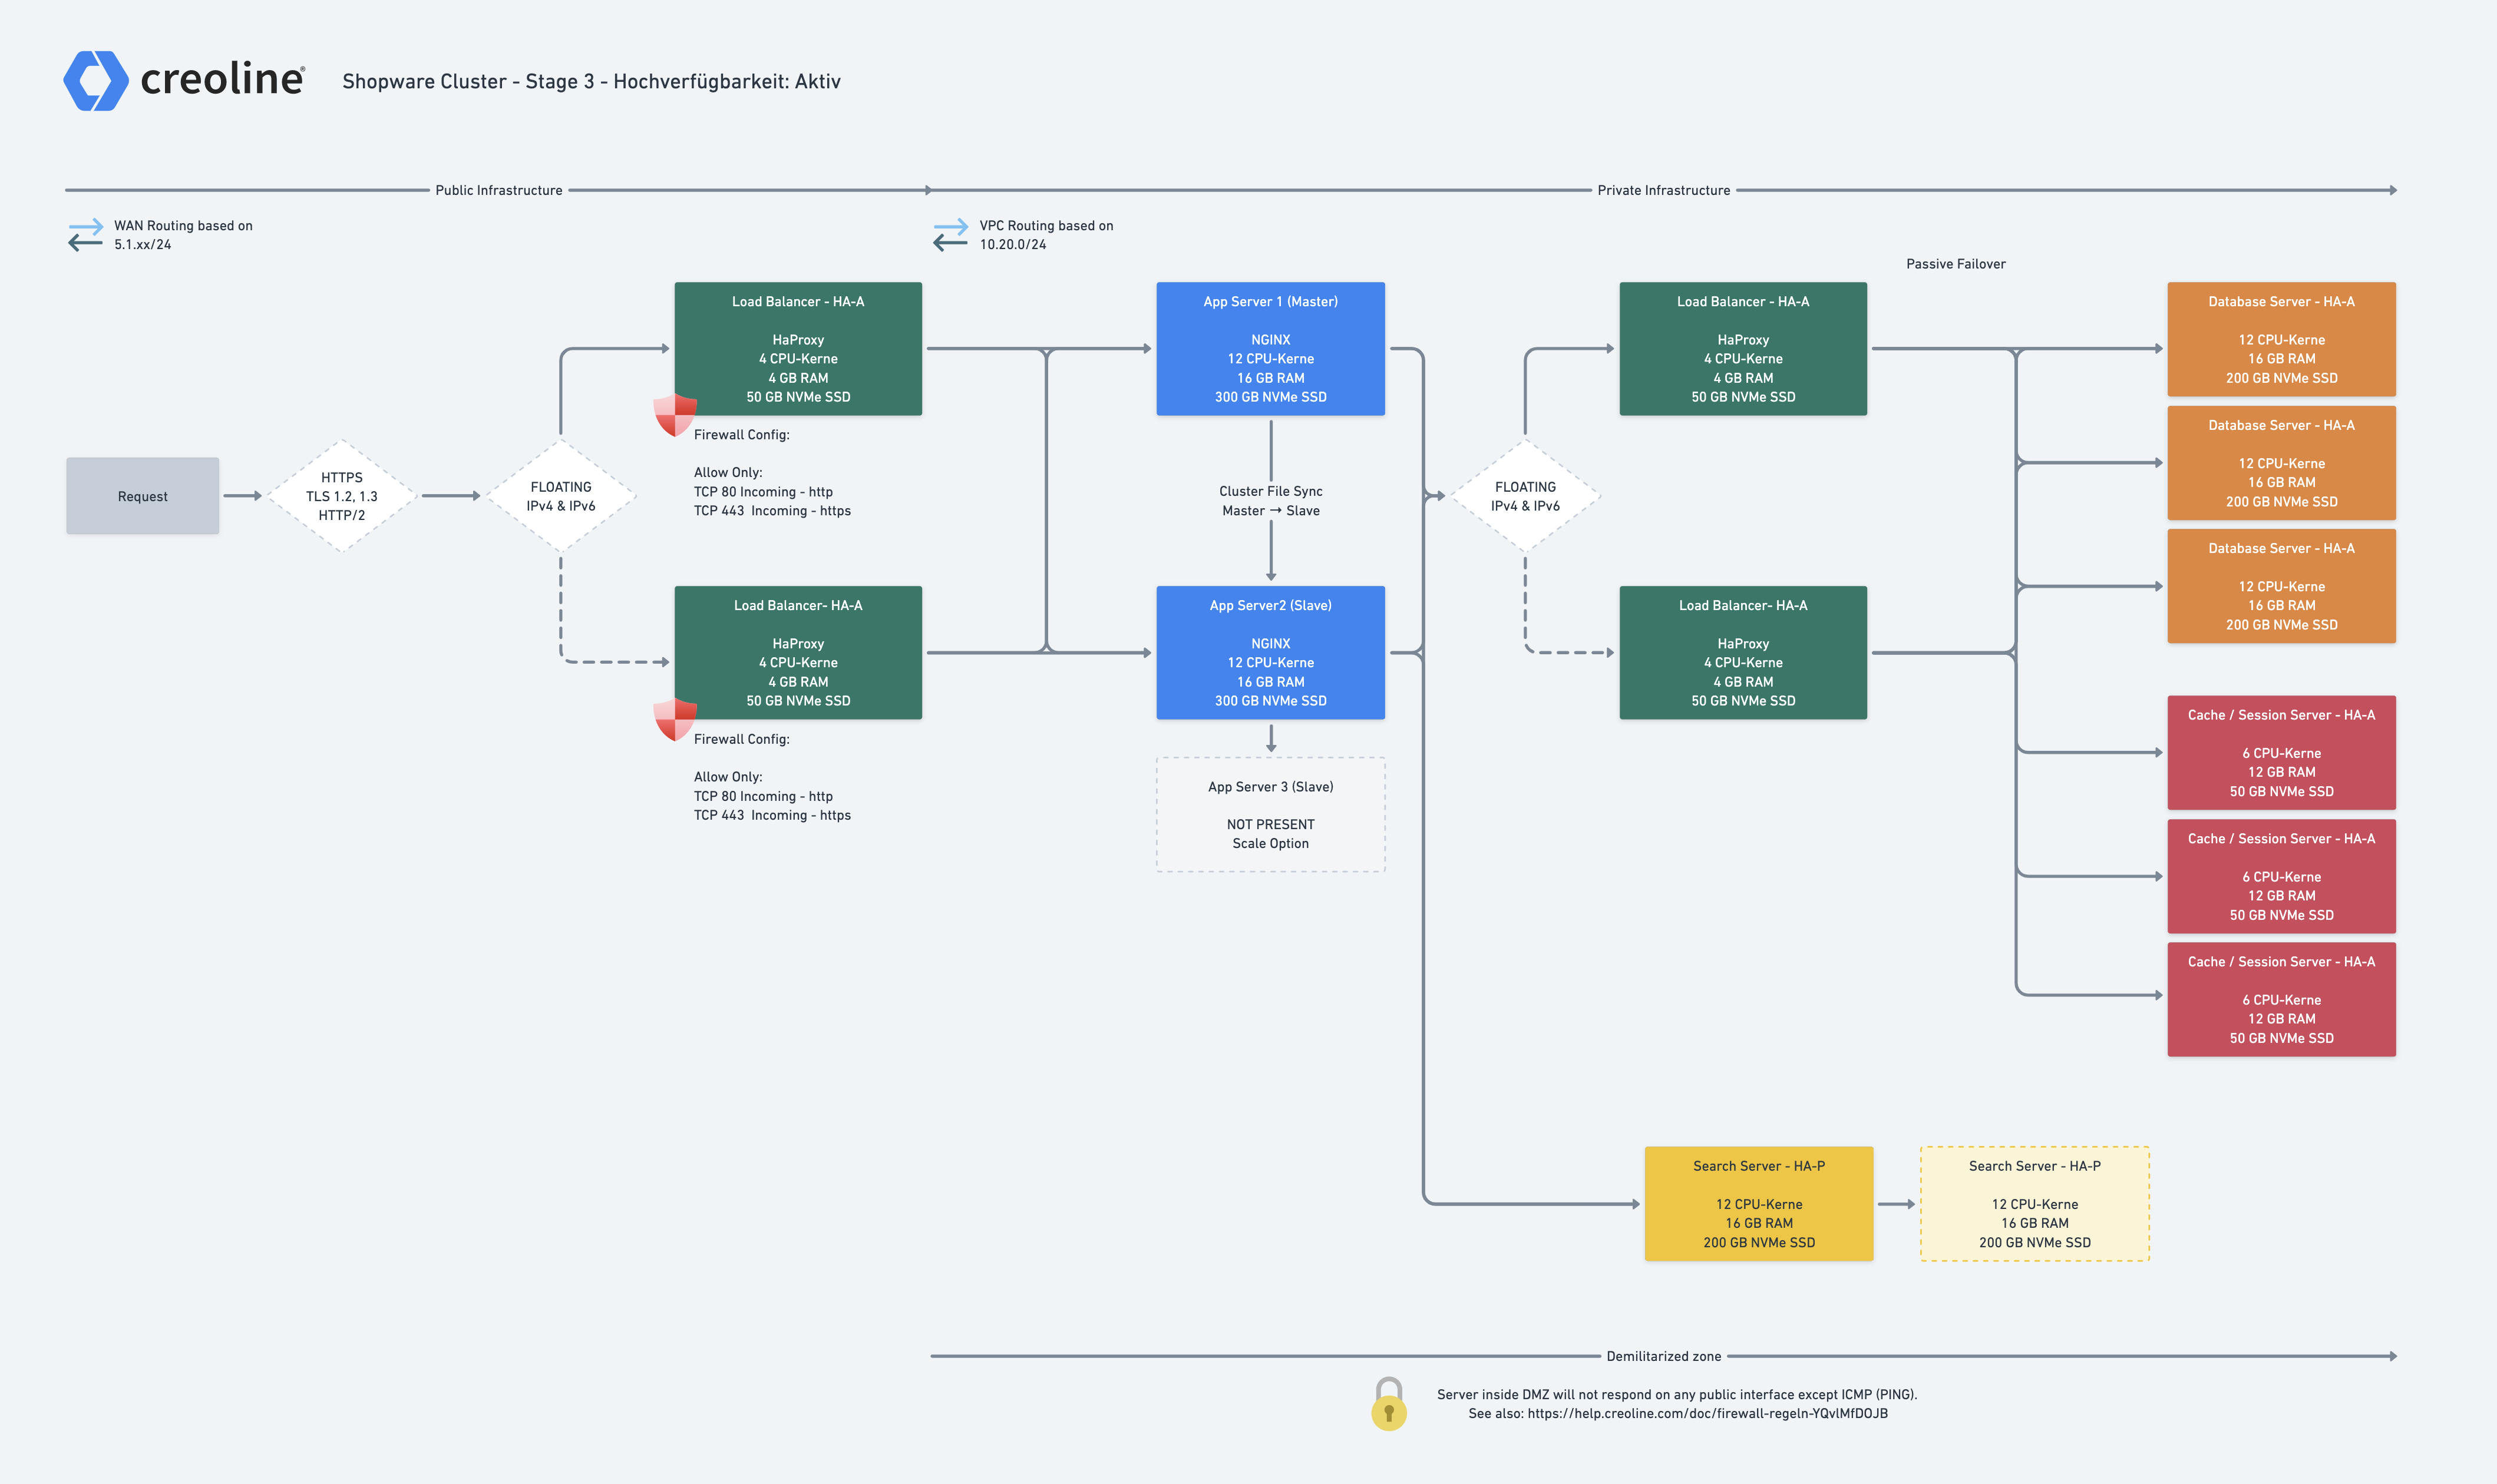Screen dimensions: 2497x1484
Task: Click the 'WAN Routing based on' text
Action: point(183,226)
